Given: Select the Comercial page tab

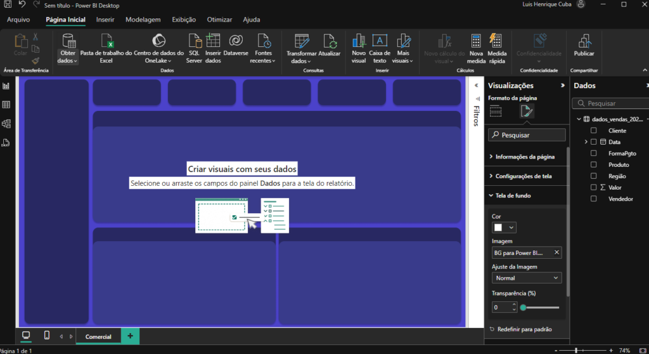Looking at the screenshot, I should click(98, 337).
